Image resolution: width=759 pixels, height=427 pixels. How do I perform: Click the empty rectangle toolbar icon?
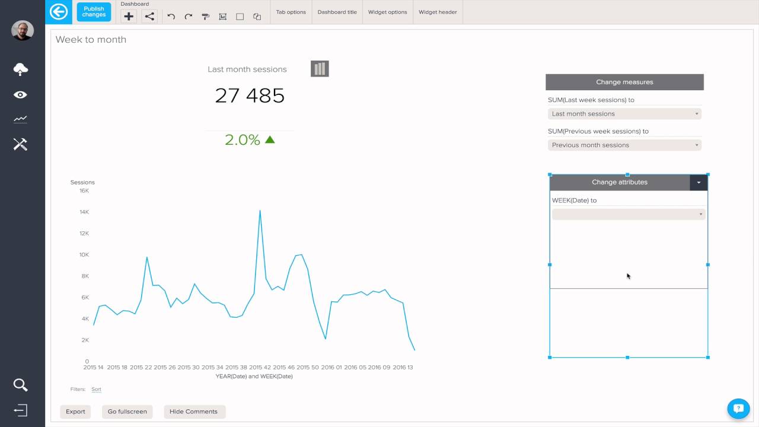(x=240, y=17)
